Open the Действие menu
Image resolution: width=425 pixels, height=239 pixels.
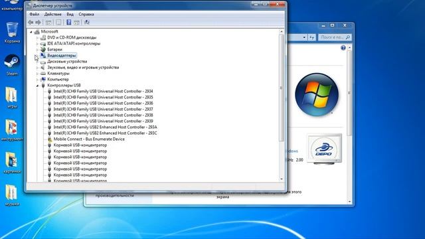tap(53, 15)
